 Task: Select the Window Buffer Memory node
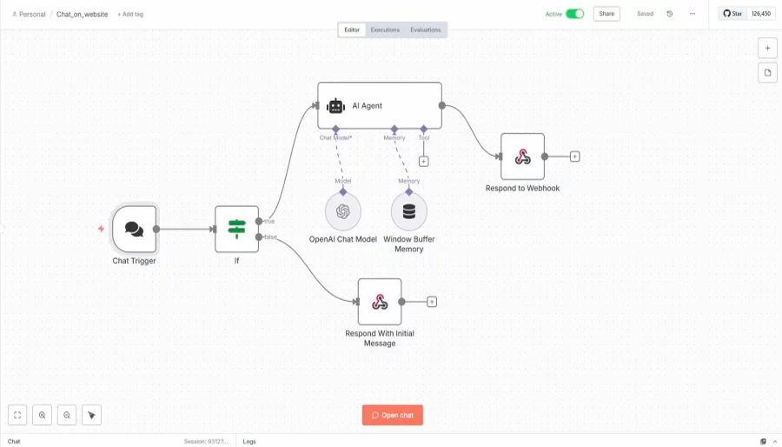409,211
